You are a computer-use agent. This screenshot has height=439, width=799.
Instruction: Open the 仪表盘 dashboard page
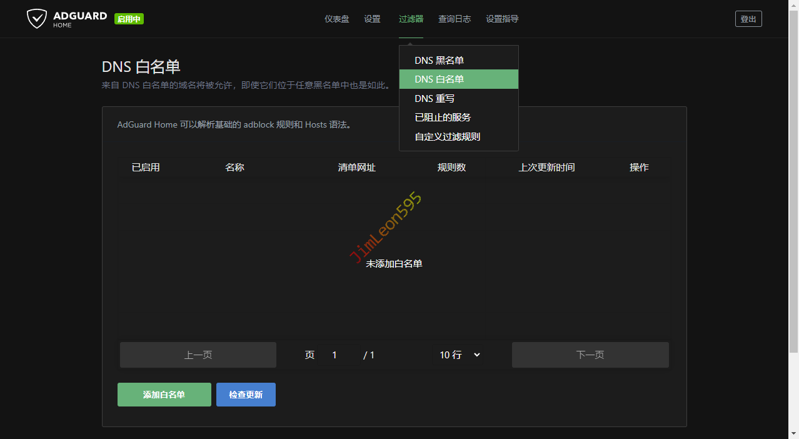(x=336, y=19)
